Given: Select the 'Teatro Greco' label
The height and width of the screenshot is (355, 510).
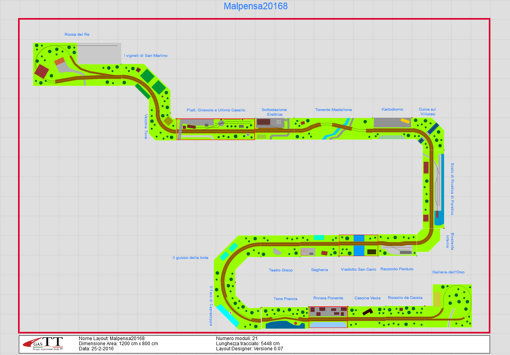Looking at the screenshot, I should (280, 270).
